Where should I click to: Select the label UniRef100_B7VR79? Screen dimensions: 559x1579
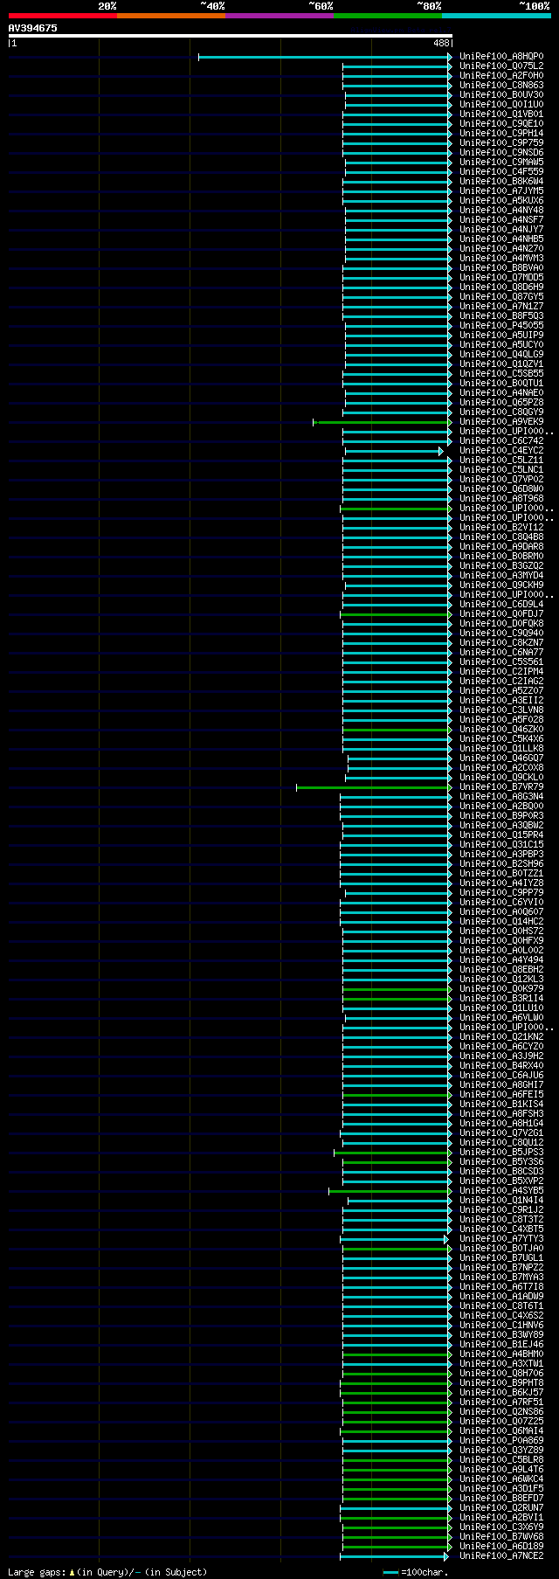coord(501,787)
